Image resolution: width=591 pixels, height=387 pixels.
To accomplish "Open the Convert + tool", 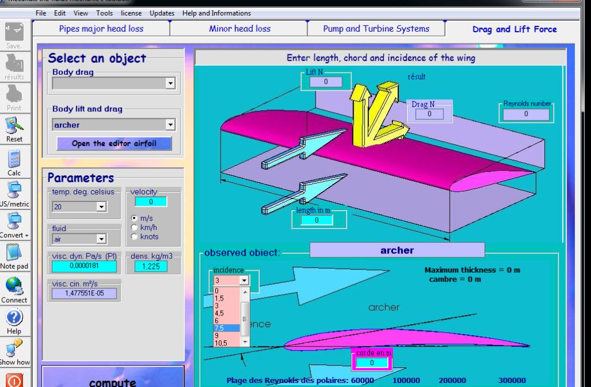I will (14, 222).
